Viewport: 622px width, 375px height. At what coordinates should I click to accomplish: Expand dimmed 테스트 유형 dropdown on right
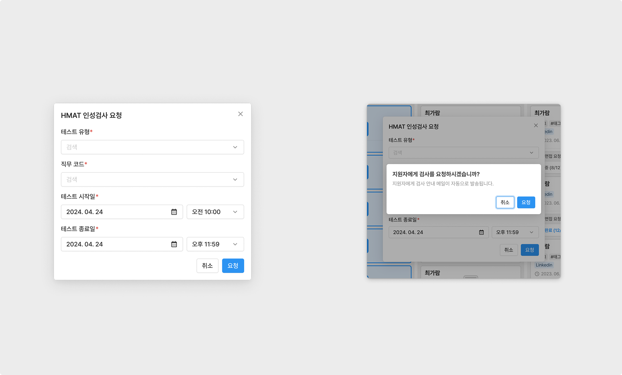point(463,152)
